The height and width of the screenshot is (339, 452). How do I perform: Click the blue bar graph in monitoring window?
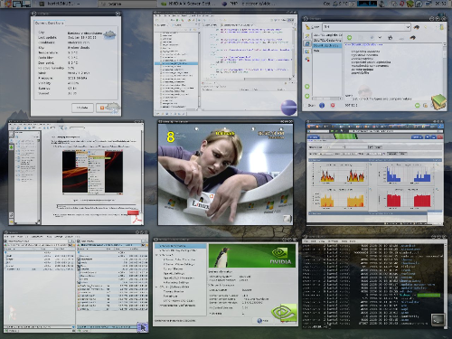[409, 174]
